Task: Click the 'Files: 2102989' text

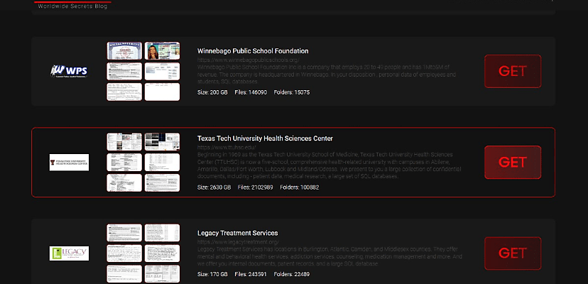Action: [256, 187]
